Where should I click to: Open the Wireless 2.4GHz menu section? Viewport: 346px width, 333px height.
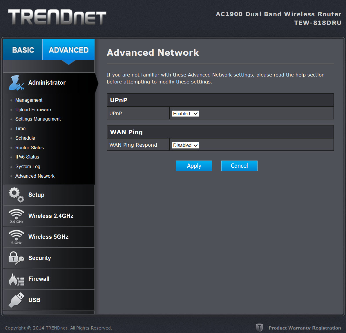[49, 216]
